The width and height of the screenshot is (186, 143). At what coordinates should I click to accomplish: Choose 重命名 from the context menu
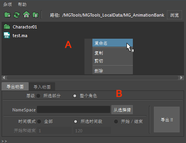113,43
